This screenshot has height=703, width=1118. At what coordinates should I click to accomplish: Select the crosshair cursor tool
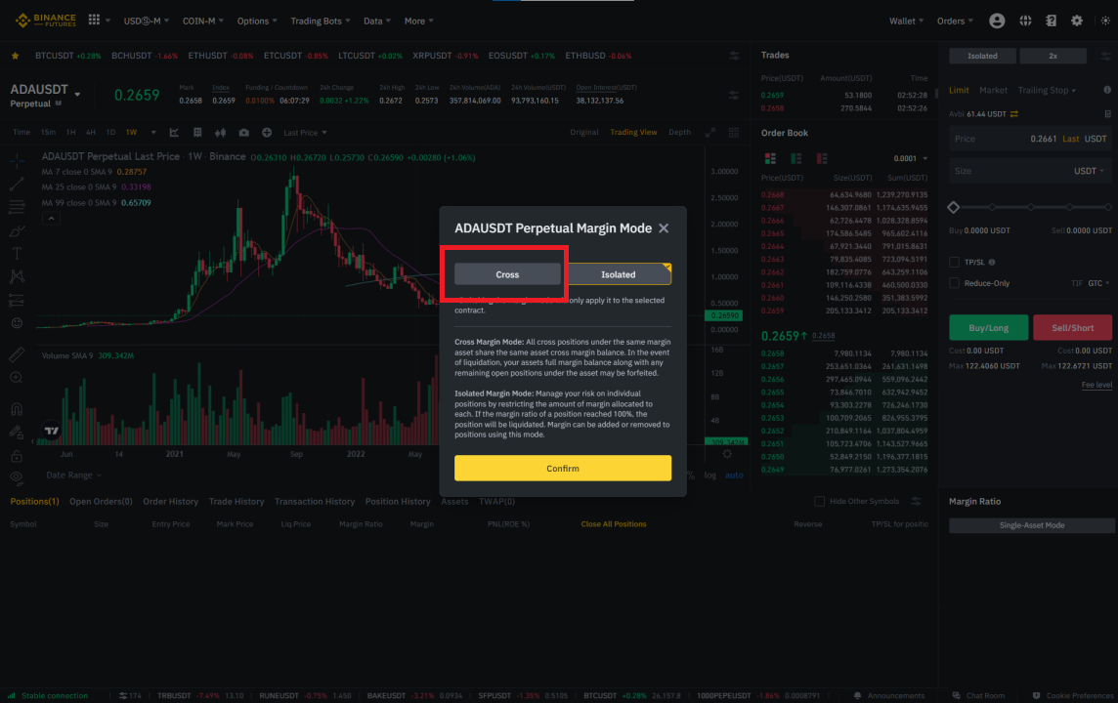pos(17,162)
